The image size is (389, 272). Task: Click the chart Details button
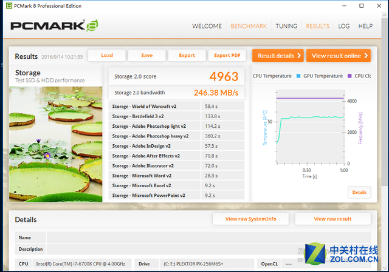tap(359, 193)
